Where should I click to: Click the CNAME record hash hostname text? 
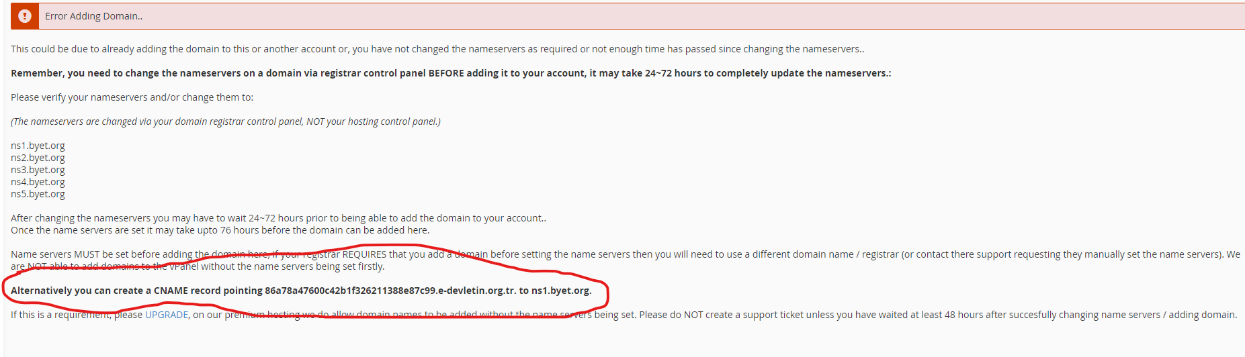[390, 291]
